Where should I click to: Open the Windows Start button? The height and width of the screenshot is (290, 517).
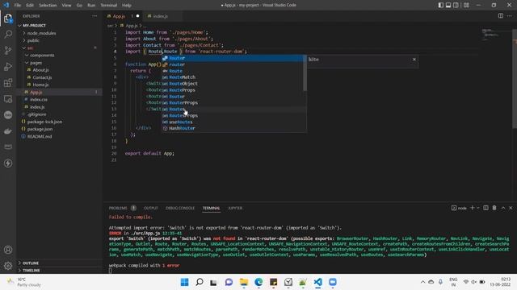[x=185, y=282]
